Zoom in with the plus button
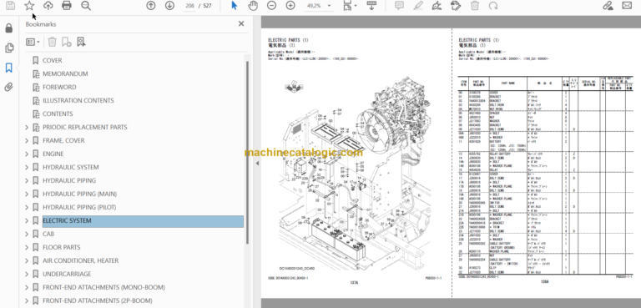The image size is (641, 308). click(x=290, y=6)
